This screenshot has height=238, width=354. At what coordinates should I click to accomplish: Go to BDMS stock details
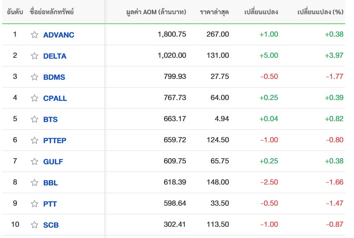54,77
